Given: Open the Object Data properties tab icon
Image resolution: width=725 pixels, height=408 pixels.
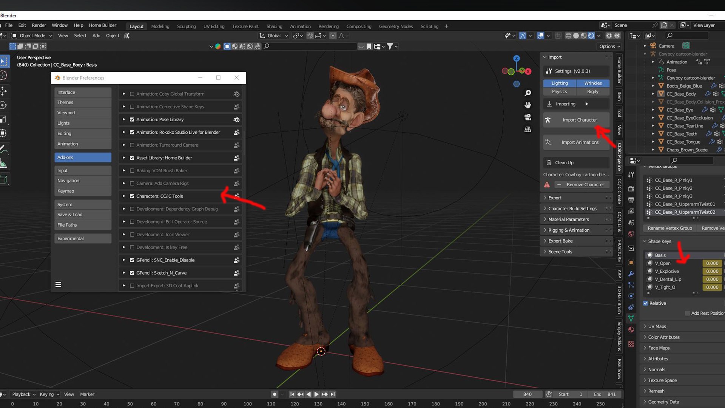Looking at the screenshot, I should point(631,318).
